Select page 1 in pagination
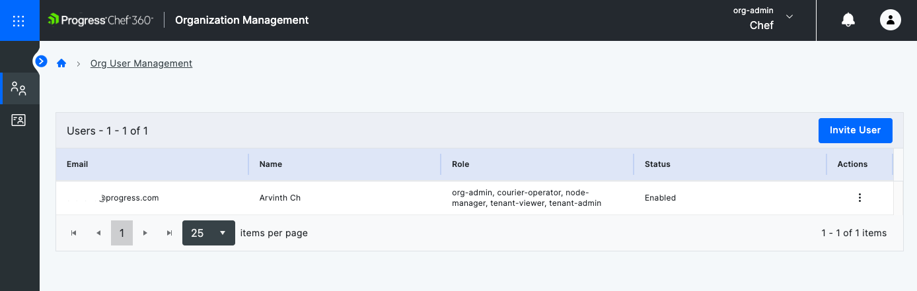Screen dimensions: 917x291 (122, 233)
